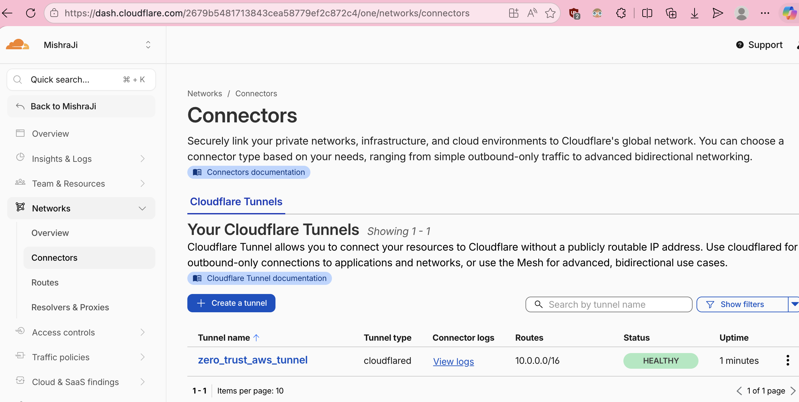This screenshot has height=402, width=799.
Task: Click Support in the header
Action: click(765, 45)
